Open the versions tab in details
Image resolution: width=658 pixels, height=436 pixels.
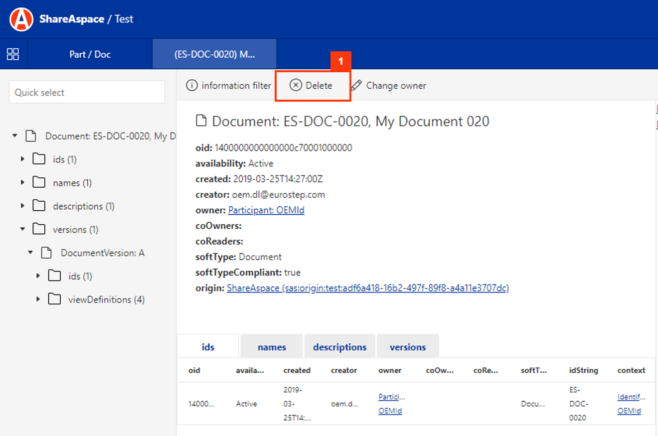pyautogui.click(x=407, y=347)
